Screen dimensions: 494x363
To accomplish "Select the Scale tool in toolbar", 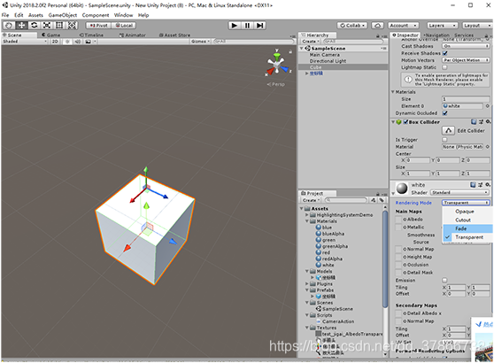I will 47,26.
